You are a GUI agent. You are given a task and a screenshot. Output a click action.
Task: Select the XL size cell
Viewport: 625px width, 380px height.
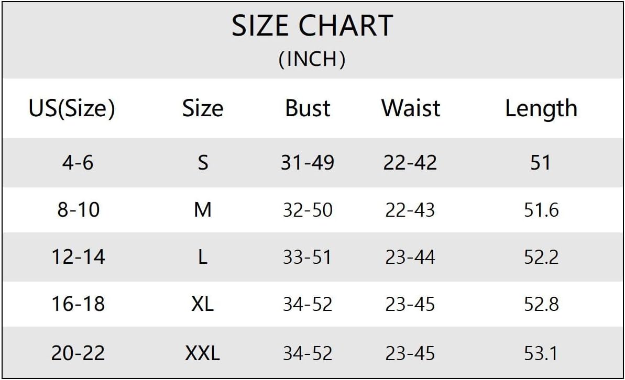coord(203,304)
